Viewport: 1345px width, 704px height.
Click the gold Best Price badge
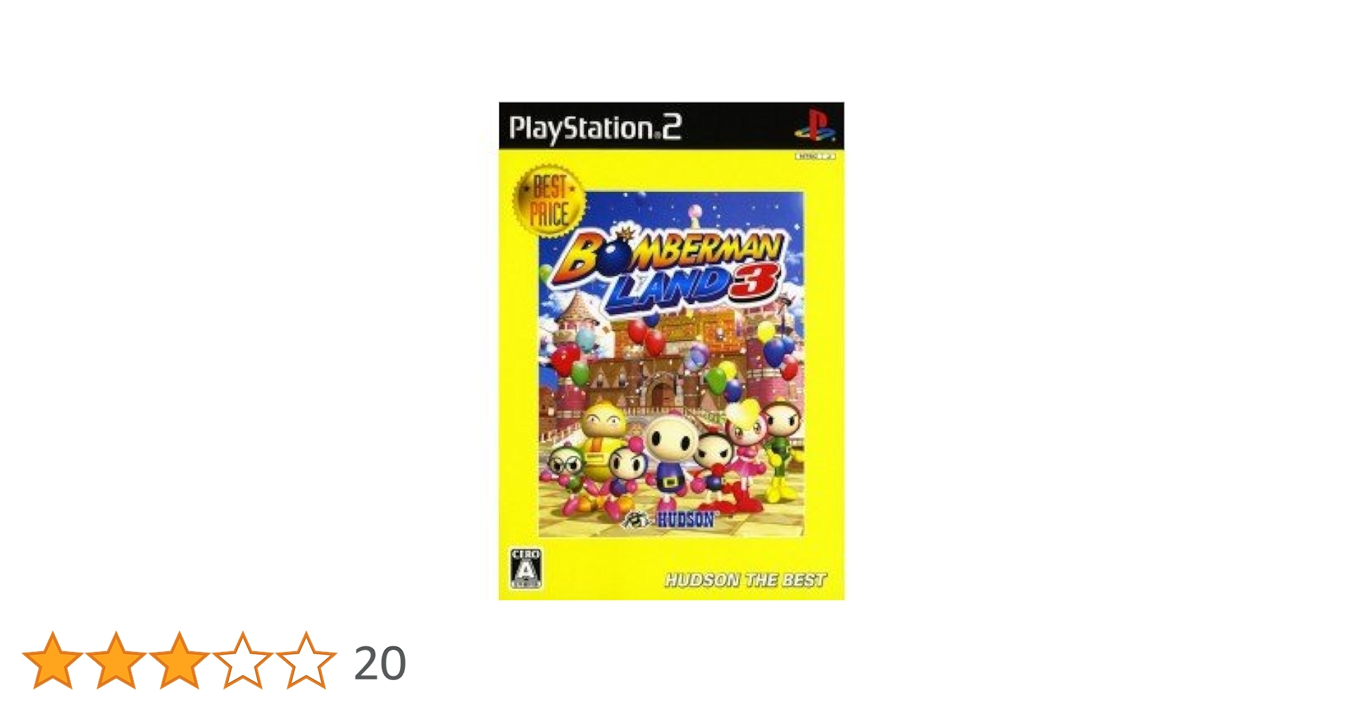pos(549,202)
